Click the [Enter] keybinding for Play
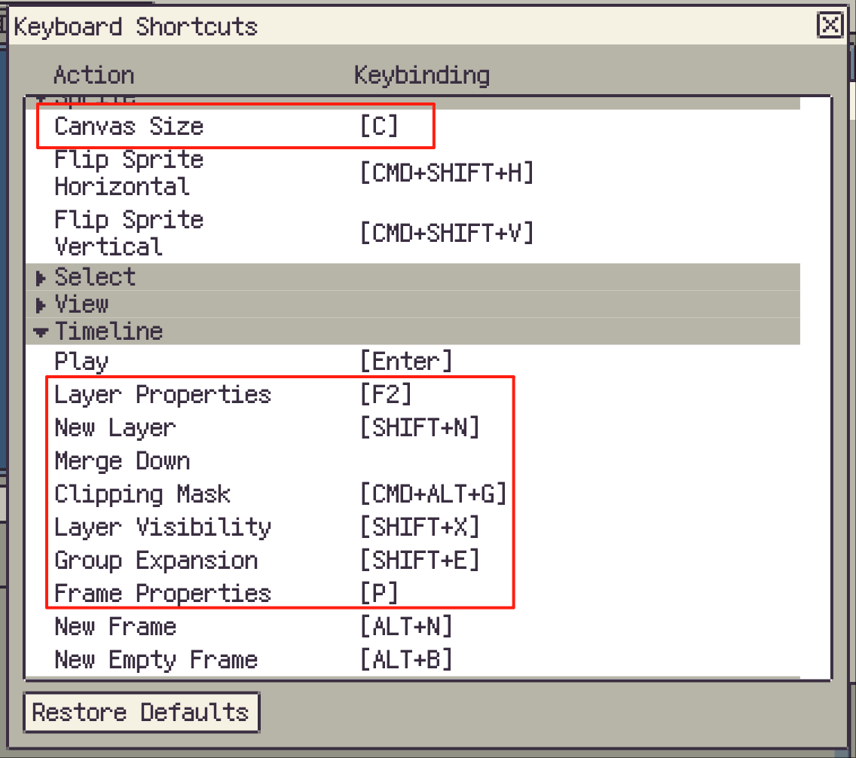 (406, 362)
